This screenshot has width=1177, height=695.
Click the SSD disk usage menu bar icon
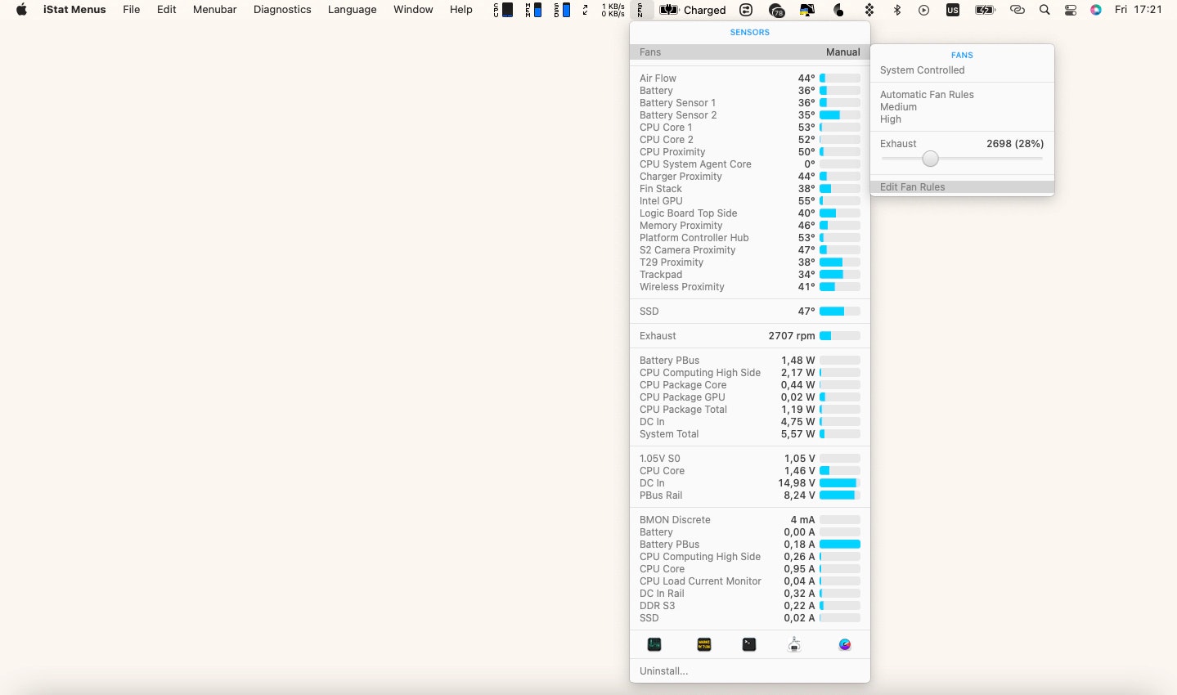(562, 10)
